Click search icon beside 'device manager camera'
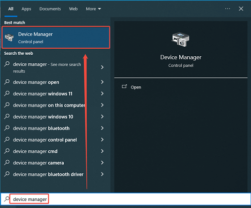This screenshot has width=251, height=208. coord(7,162)
